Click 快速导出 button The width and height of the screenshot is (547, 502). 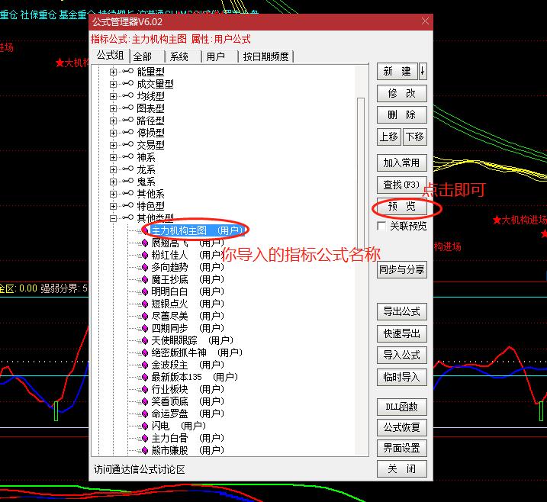point(402,334)
